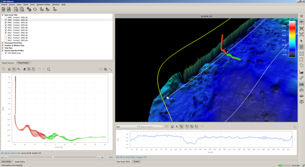Click the refresh arrows icon in main toolbar
Viewport: 305px width, 167px height.
pyautogui.click(x=35, y=9)
